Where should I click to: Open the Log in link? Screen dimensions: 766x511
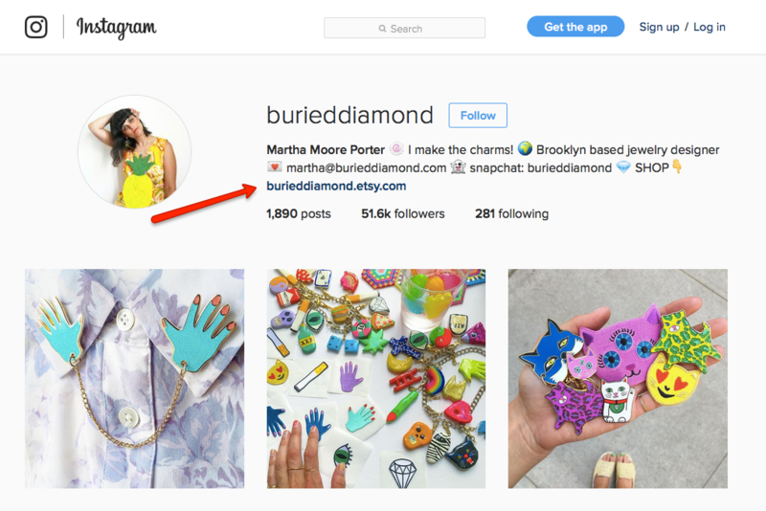(710, 28)
